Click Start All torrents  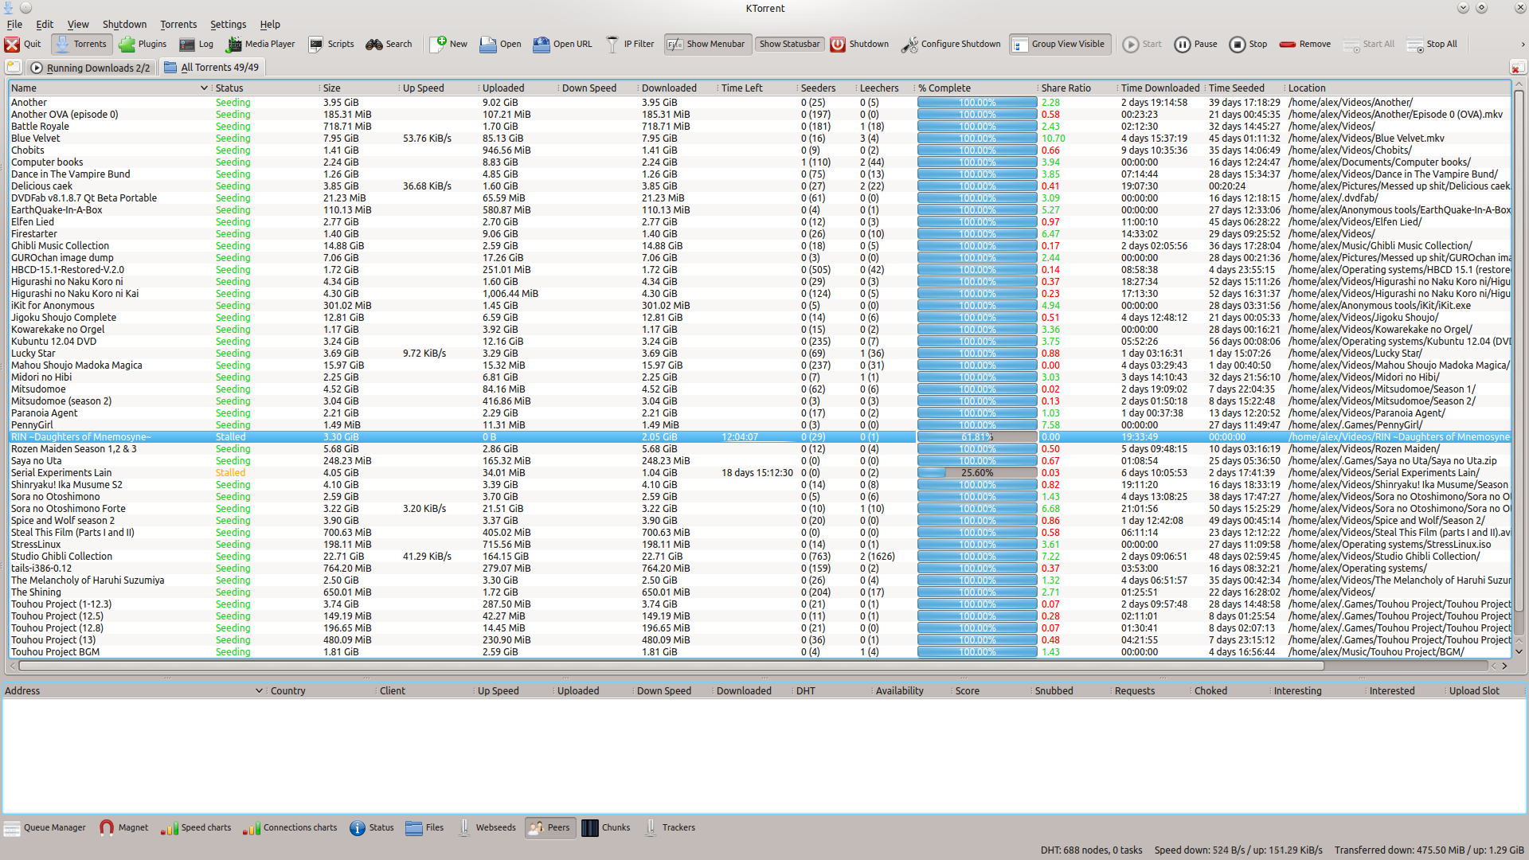tap(1368, 45)
